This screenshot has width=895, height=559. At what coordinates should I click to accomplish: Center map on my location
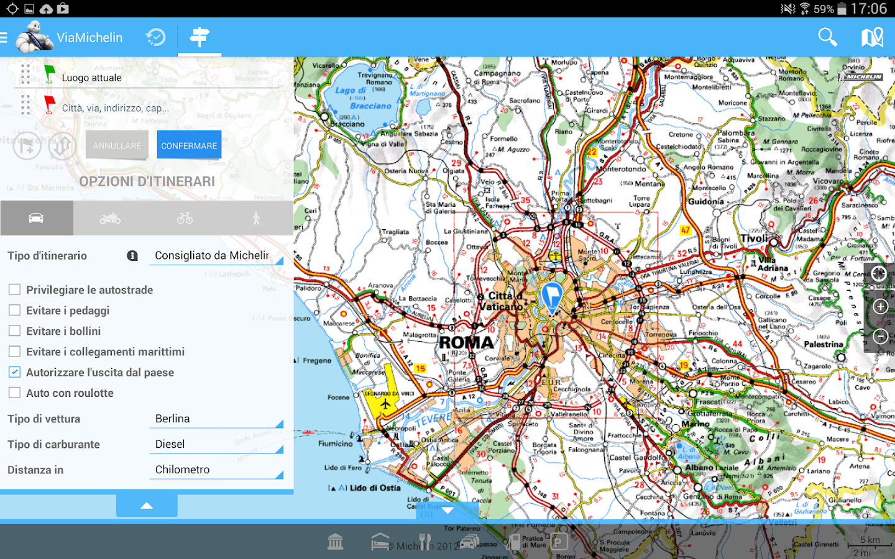pos(879,273)
